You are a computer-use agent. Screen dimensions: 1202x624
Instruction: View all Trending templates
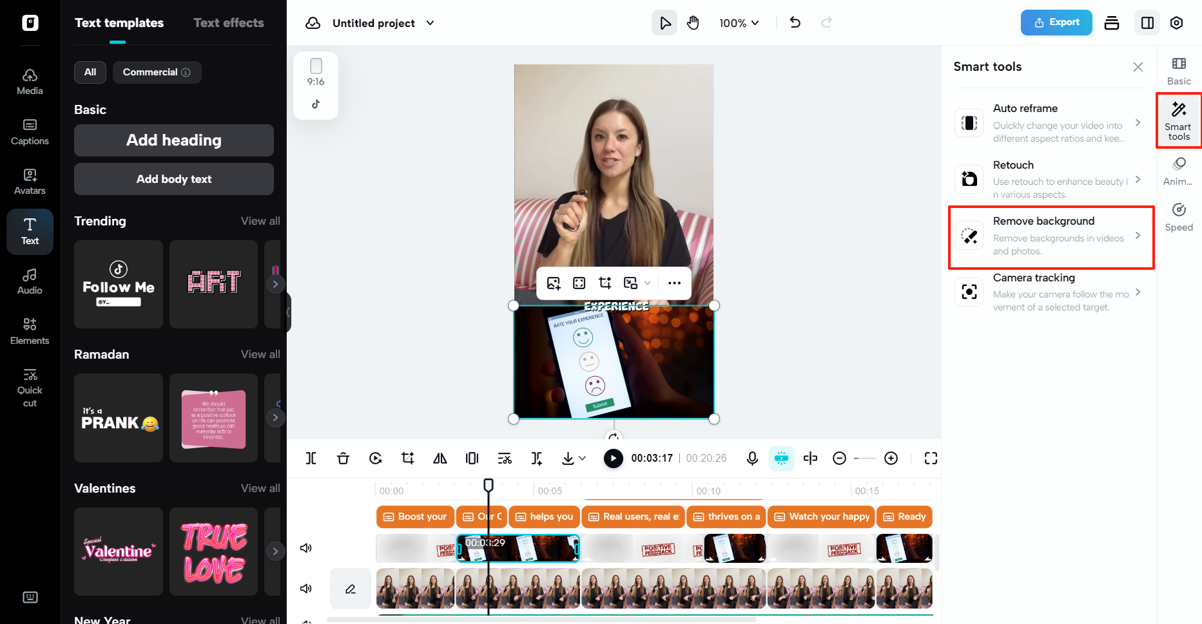point(260,221)
